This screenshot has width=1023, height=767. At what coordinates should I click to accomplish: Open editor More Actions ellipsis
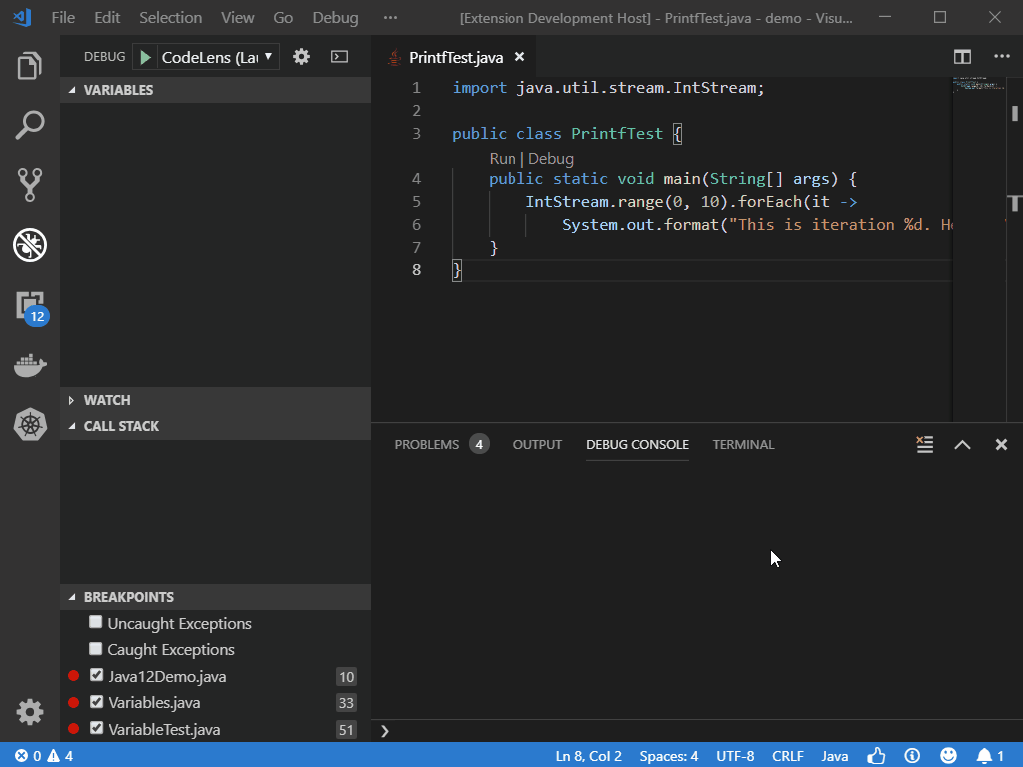(1001, 57)
